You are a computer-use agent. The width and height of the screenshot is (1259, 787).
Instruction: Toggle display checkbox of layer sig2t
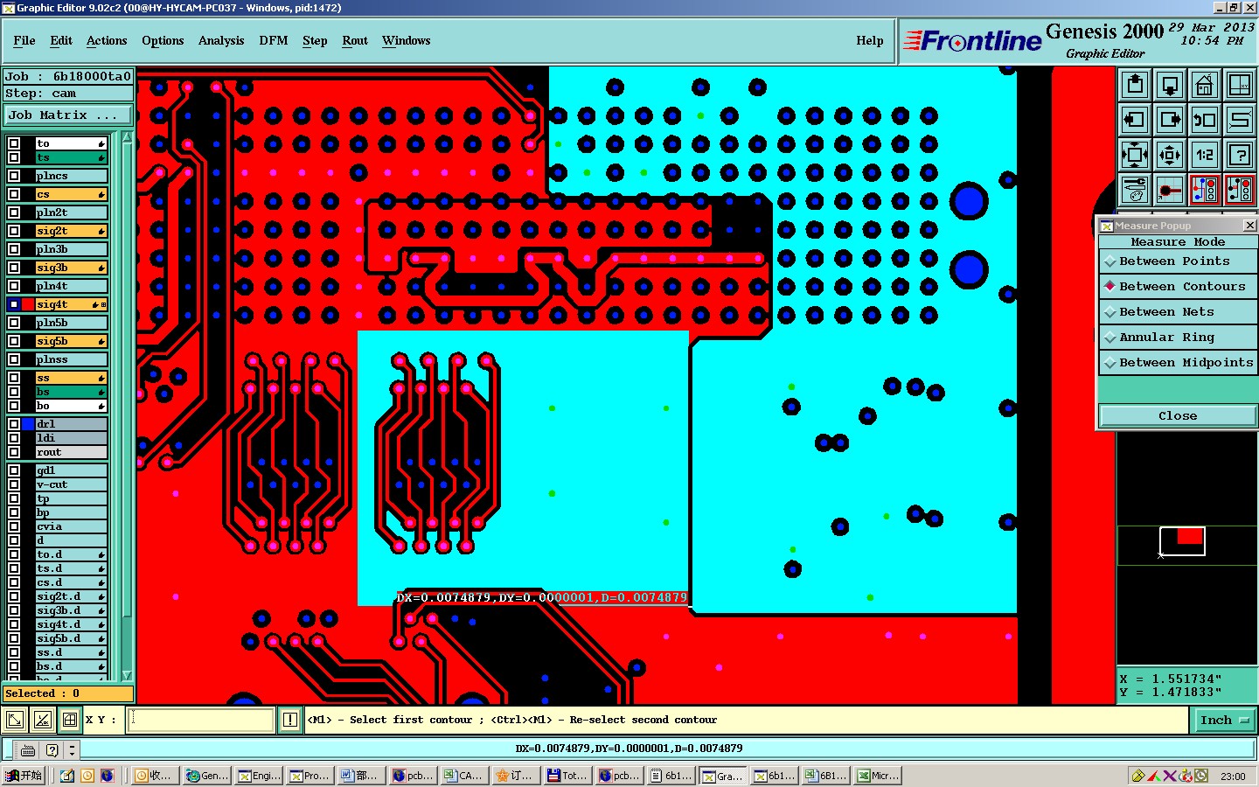click(x=14, y=231)
